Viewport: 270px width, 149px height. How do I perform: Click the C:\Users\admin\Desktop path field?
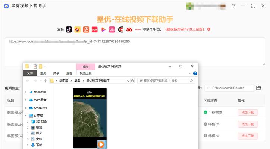[x=229, y=88]
